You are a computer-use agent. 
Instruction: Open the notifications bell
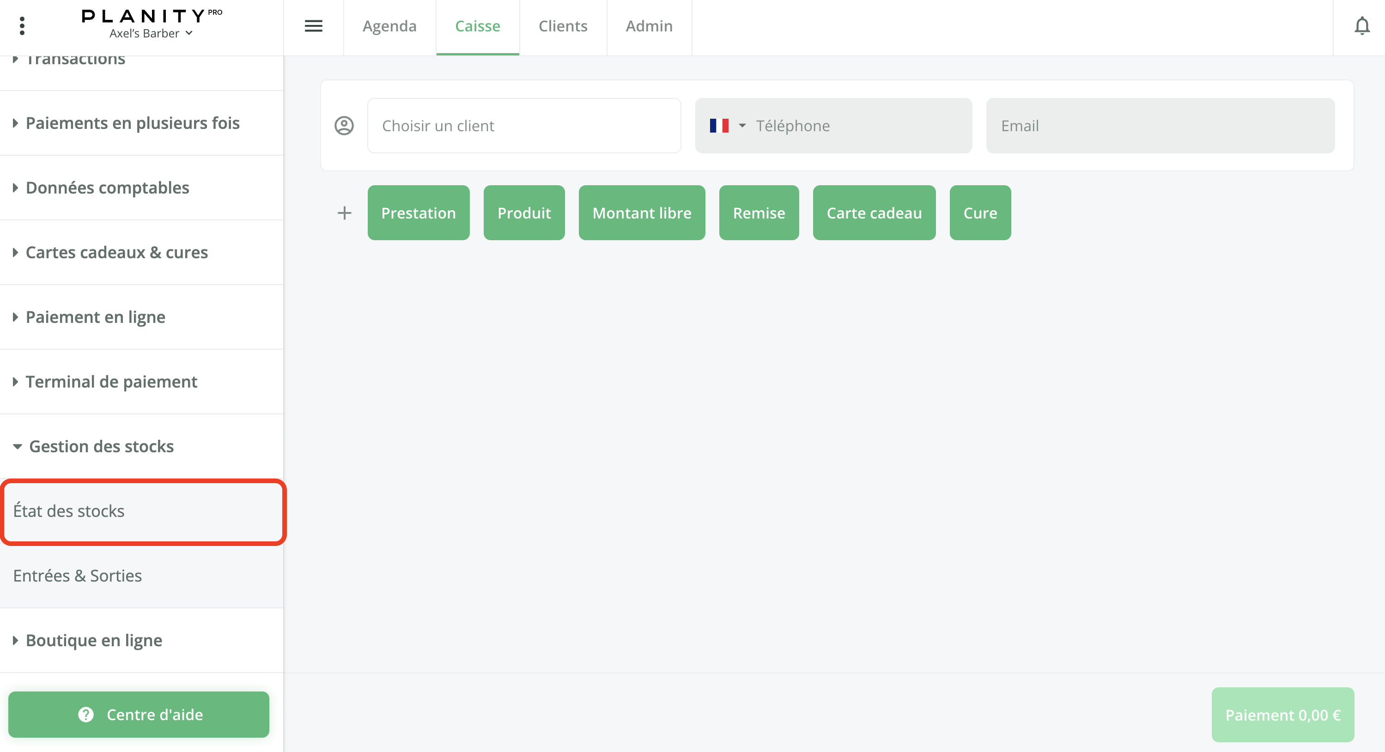[1361, 26]
